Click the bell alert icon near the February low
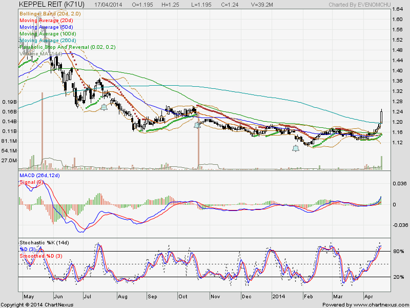Viewport: 410px width, 308px height. click(x=295, y=147)
